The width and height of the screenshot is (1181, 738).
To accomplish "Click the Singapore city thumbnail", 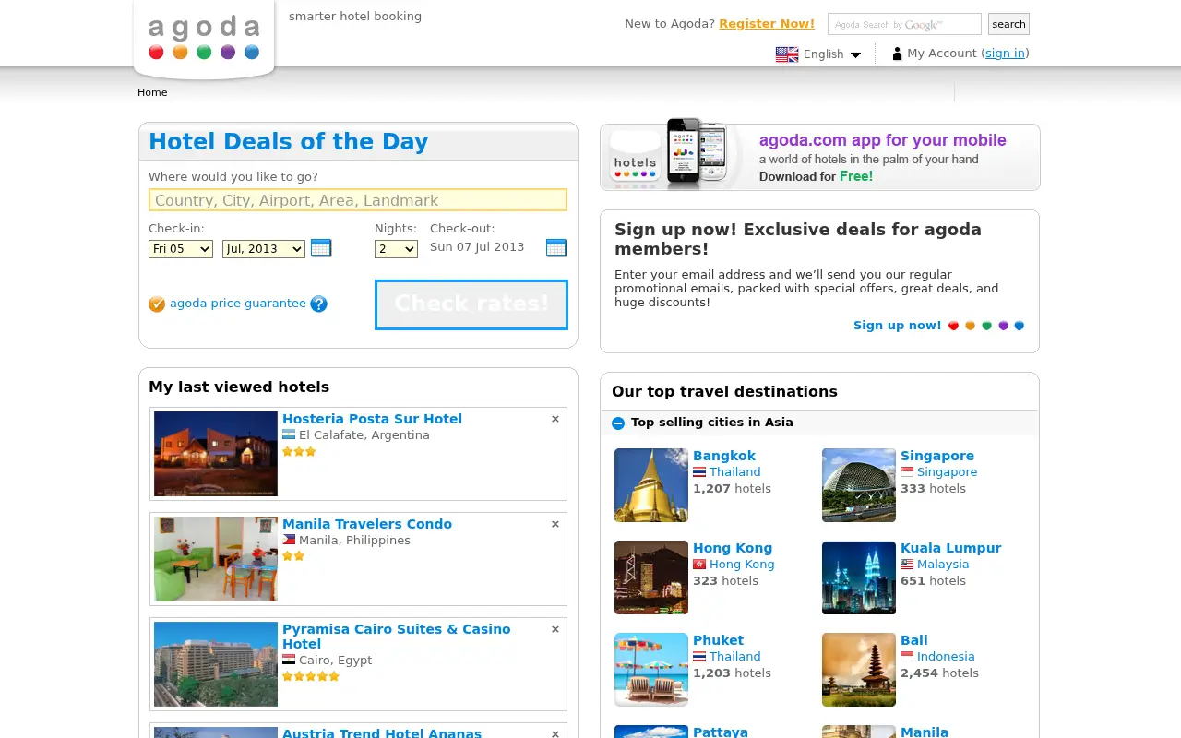I will 859,485.
